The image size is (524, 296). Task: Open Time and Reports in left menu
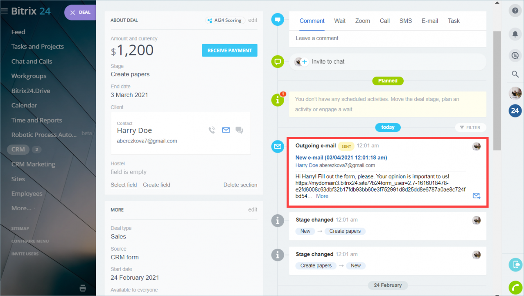36,120
